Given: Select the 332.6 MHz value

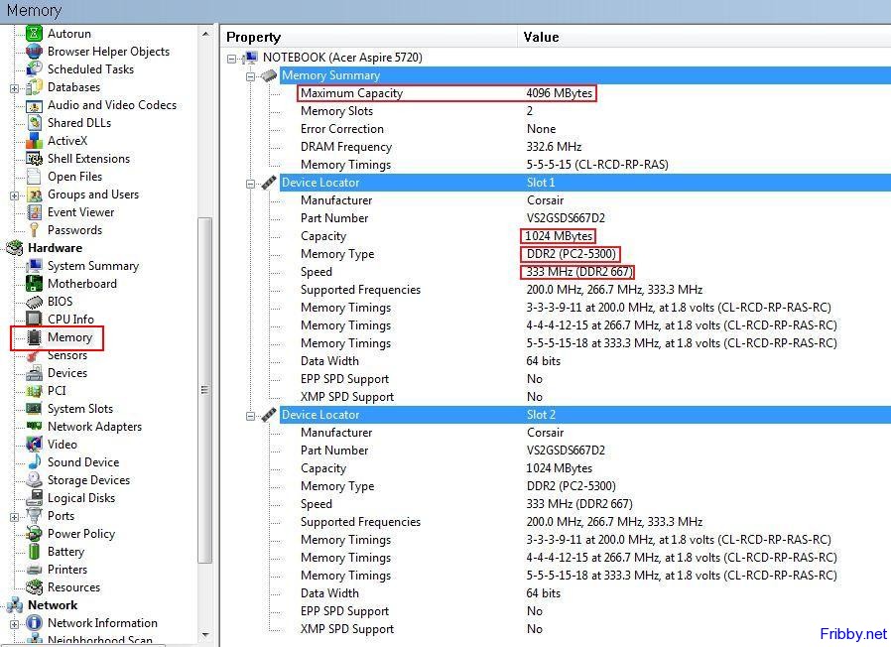Looking at the screenshot, I should (554, 147).
